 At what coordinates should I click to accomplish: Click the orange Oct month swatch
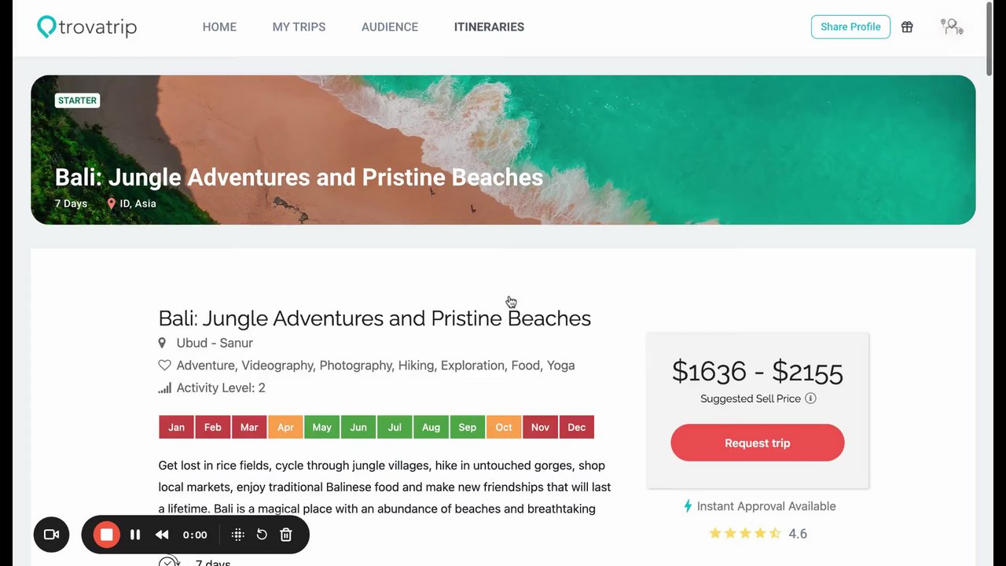(504, 427)
